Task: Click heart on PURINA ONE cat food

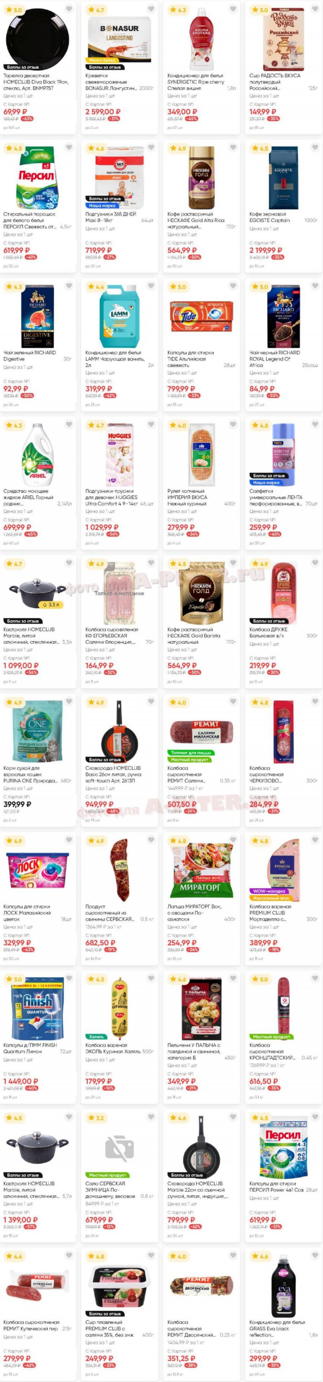Action: tap(69, 702)
